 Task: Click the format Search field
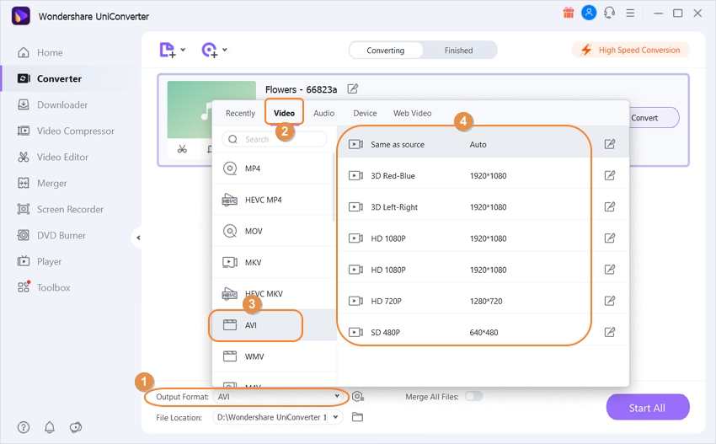click(275, 139)
